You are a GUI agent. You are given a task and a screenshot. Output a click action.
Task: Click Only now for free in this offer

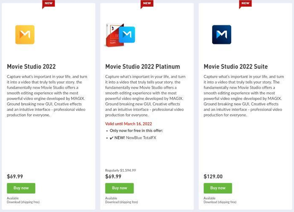pyautogui.click(x=136, y=131)
